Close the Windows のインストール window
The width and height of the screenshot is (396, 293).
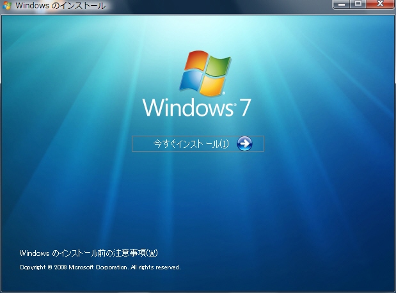click(381, 4)
